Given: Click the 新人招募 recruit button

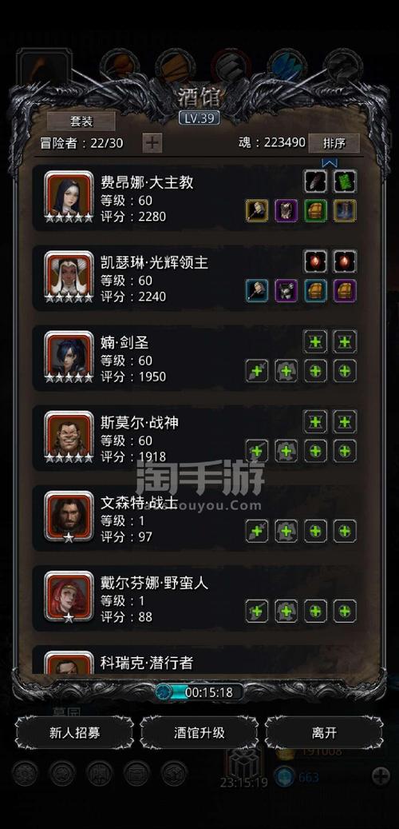Looking at the screenshot, I should click(74, 733).
